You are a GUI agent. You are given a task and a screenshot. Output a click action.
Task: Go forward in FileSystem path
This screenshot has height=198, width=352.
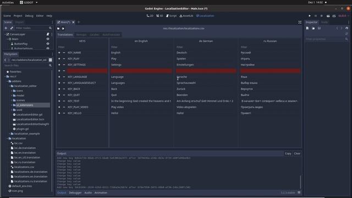tap(9, 60)
